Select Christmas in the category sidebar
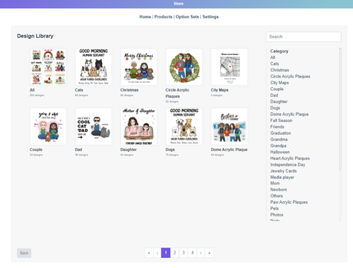This screenshot has width=353, height=268. tap(280, 70)
